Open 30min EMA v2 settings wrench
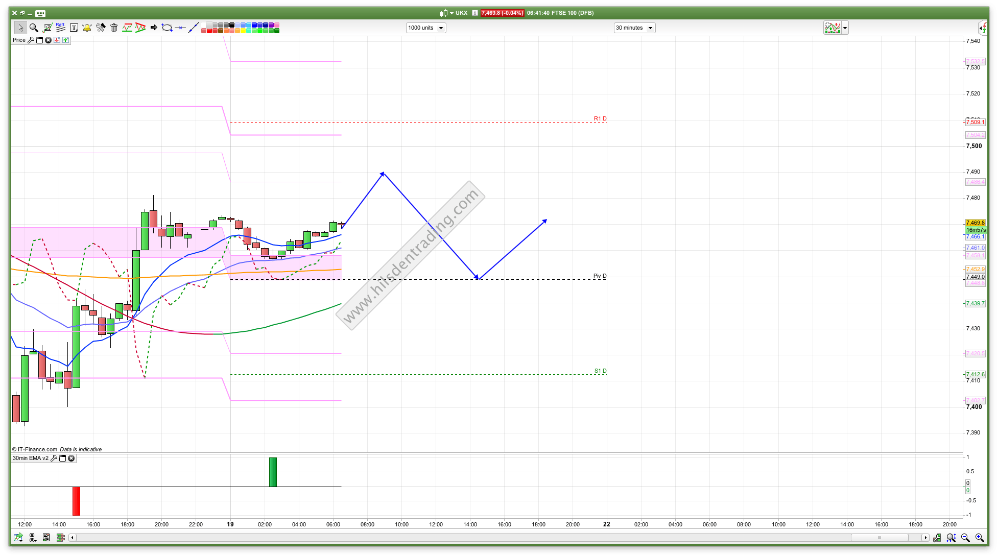 (54, 458)
